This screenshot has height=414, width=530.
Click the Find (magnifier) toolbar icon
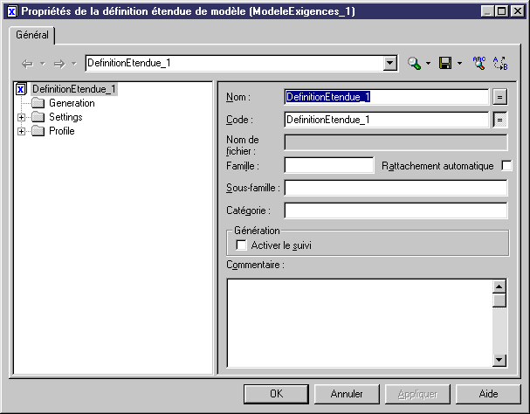pyautogui.click(x=415, y=64)
